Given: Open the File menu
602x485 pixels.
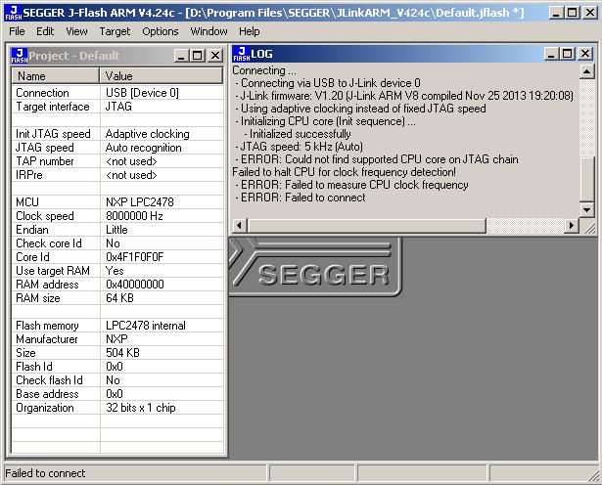Looking at the screenshot, I should [x=17, y=31].
